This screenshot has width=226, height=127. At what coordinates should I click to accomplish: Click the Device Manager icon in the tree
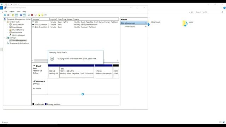(11, 35)
